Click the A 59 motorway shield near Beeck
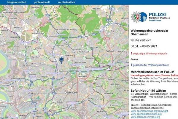This screenshot has height=119, width=178. 31,85
